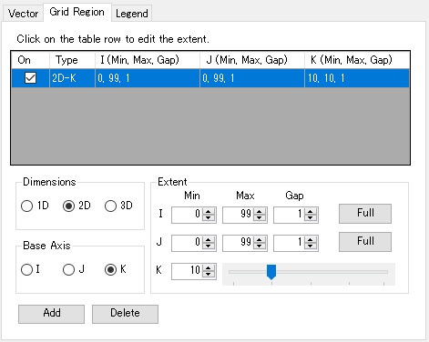Click the I cell showing 0, 99, 1
This screenshot has height=342, width=429.
[x=148, y=78]
